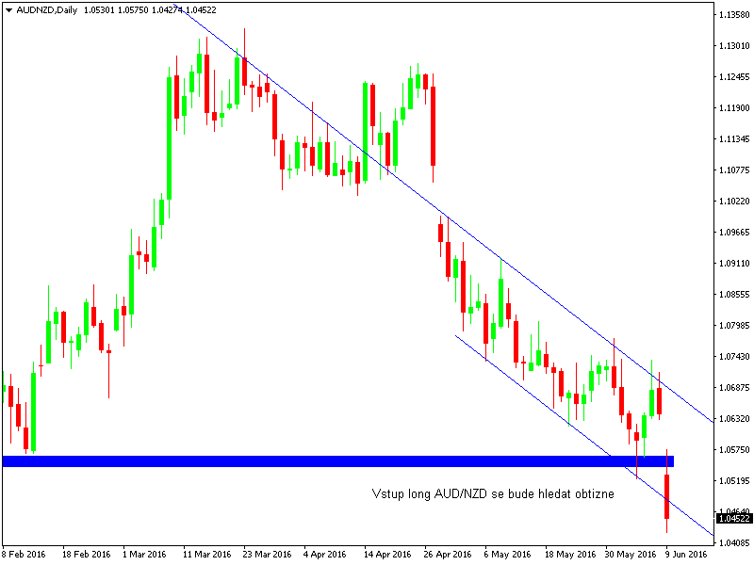Click the 1 Mar 2016 date label
Viewport: 754px width, 565px height.
pos(144,555)
